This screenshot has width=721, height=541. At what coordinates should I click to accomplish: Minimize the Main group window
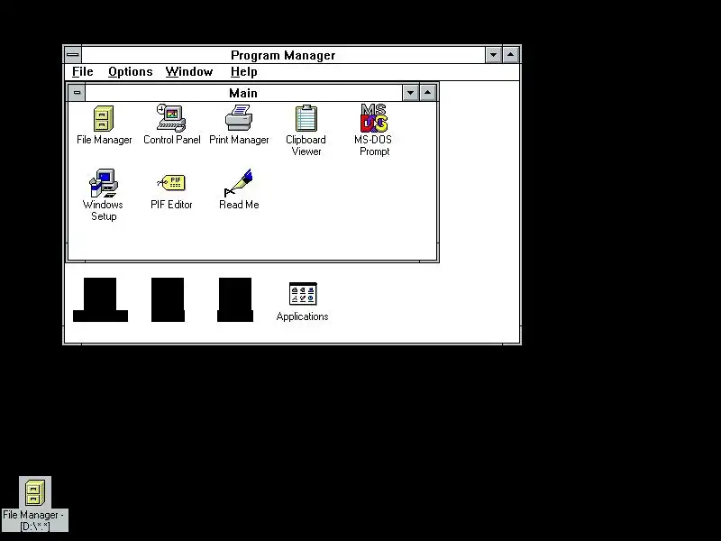coord(410,93)
